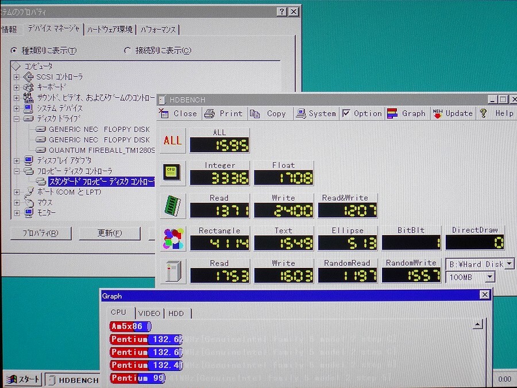Select the 種類別に表示 radio button

click(x=14, y=51)
